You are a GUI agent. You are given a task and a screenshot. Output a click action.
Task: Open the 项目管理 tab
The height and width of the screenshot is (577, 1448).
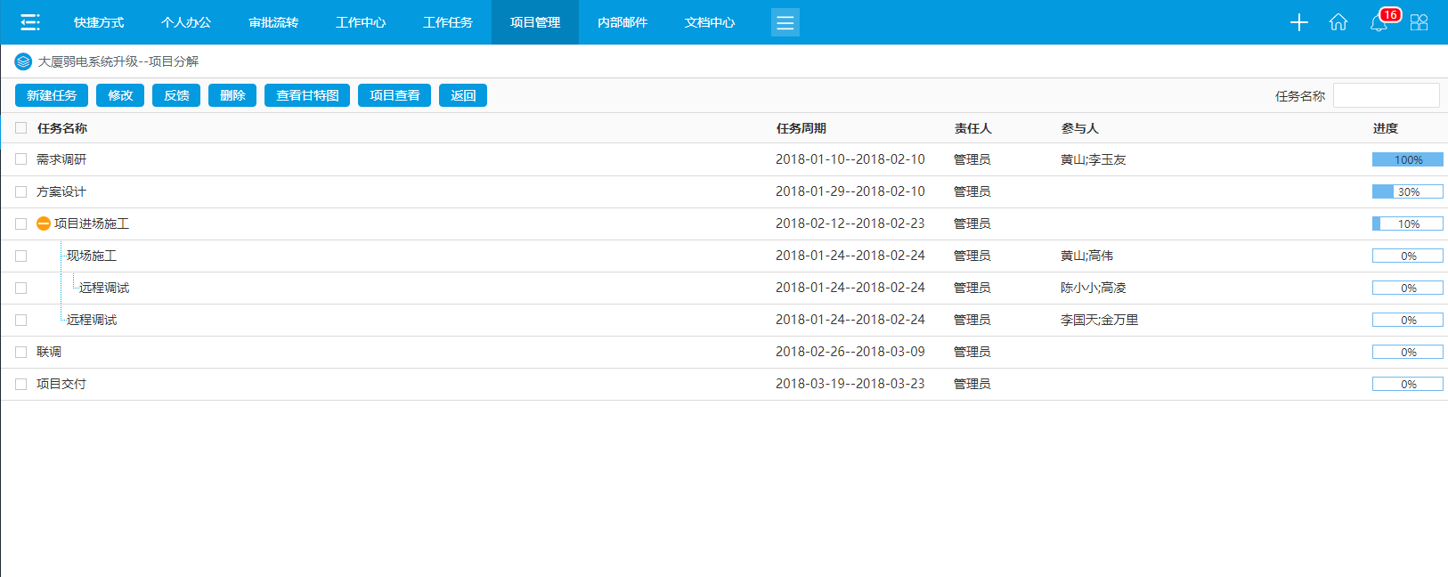tap(534, 22)
